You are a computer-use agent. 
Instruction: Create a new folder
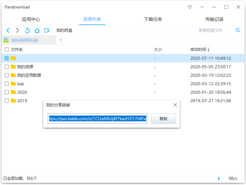point(47,30)
